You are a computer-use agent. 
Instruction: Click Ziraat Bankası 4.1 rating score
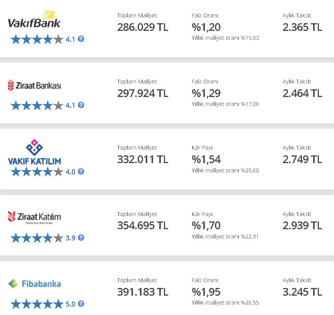[x=70, y=106]
